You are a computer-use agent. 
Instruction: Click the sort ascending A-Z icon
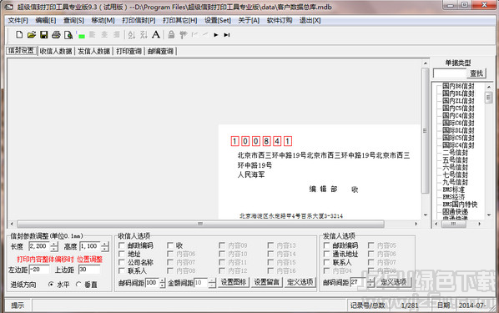point(132,35)
